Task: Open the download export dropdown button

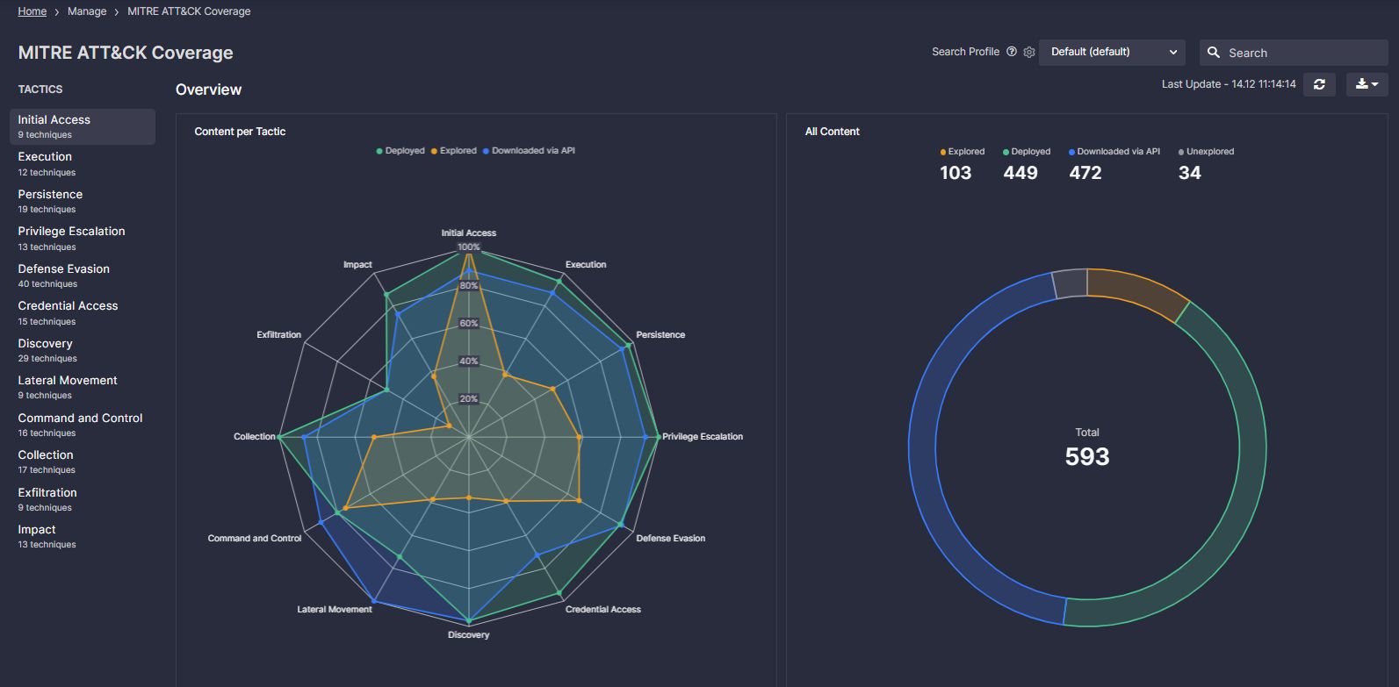Action: (x=1367, y=84)
